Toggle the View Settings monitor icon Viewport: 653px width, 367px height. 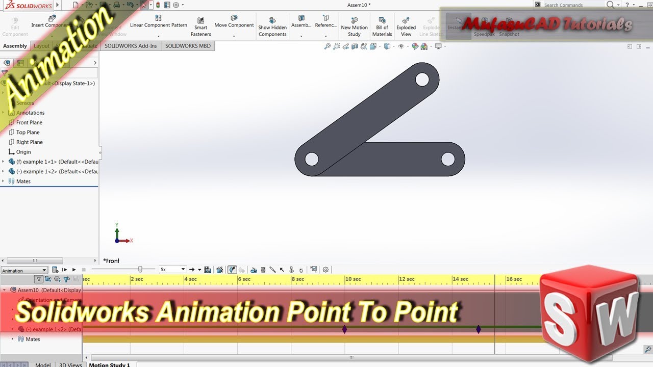[438, 46]
